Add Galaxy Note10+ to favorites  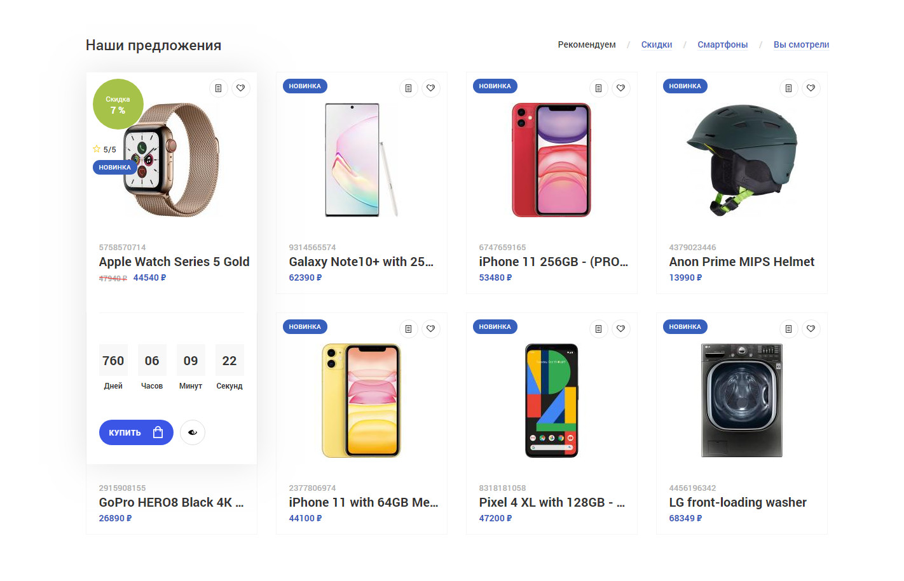(430, 88)
